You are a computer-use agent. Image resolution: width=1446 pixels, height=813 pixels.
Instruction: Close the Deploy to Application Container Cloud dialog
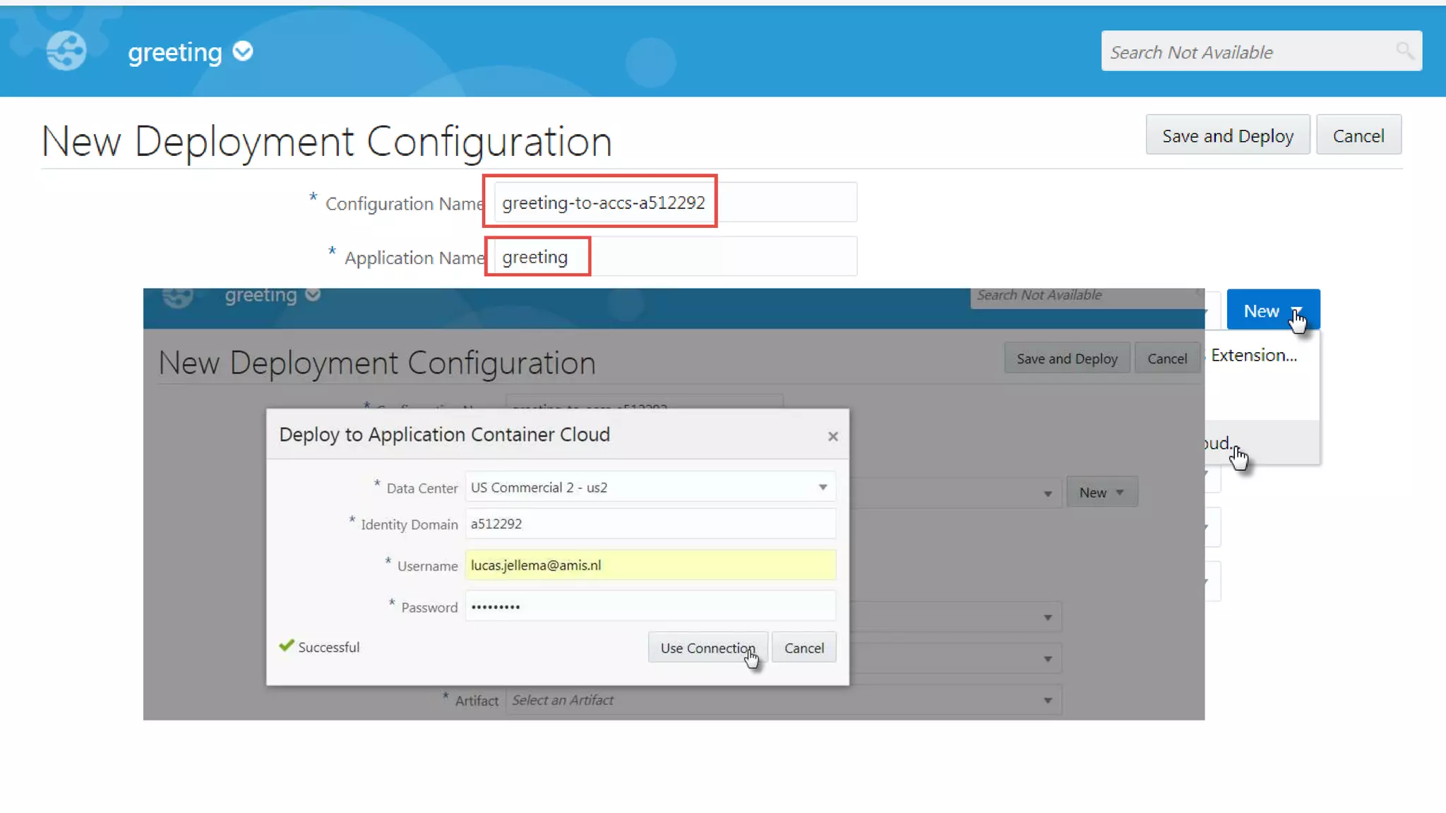pyautogui.click(x=833, y=436)
